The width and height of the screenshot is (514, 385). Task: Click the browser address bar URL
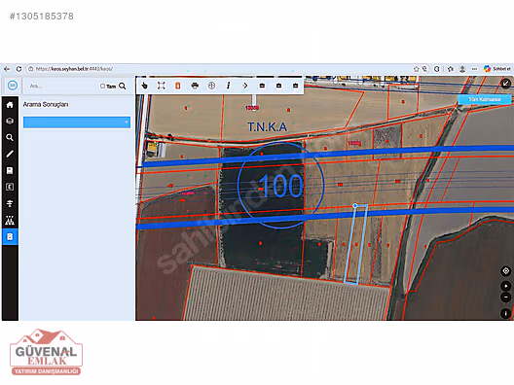(74, 69)
